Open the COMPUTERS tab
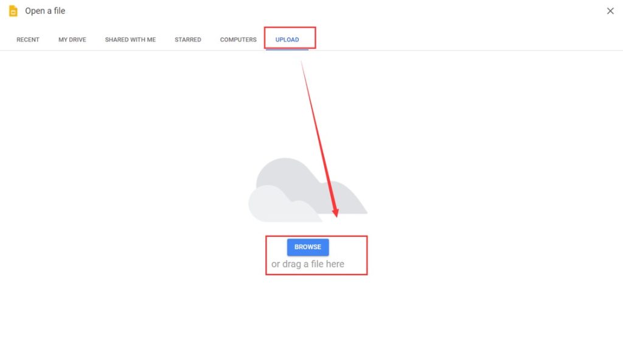 coord(238,39)
